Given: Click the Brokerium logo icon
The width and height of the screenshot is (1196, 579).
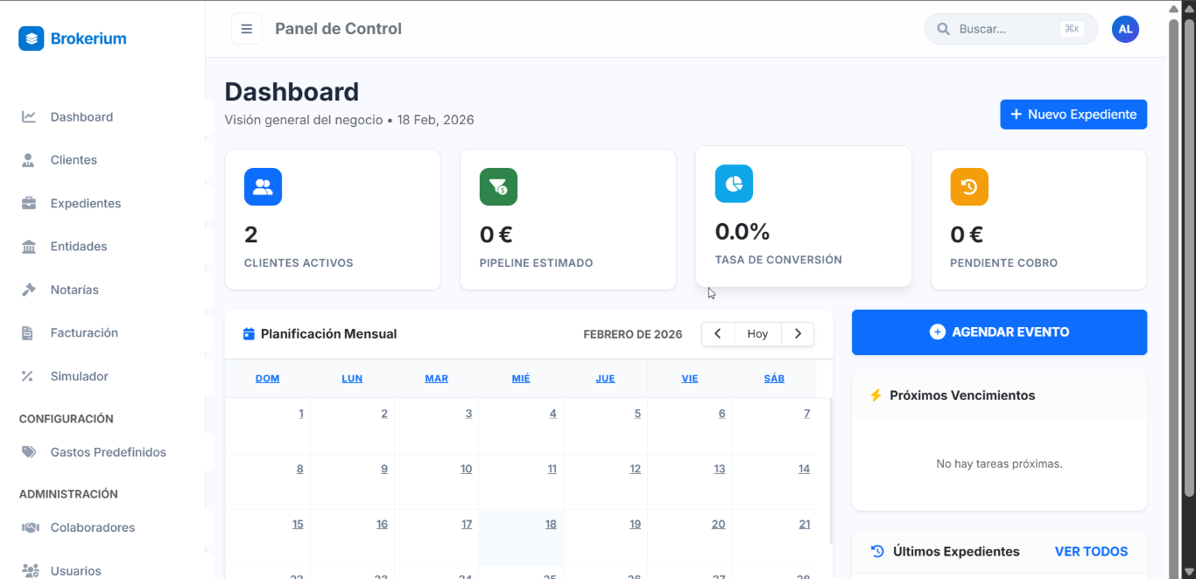Looking at the screenshot, I should click(x=31, y=38).
